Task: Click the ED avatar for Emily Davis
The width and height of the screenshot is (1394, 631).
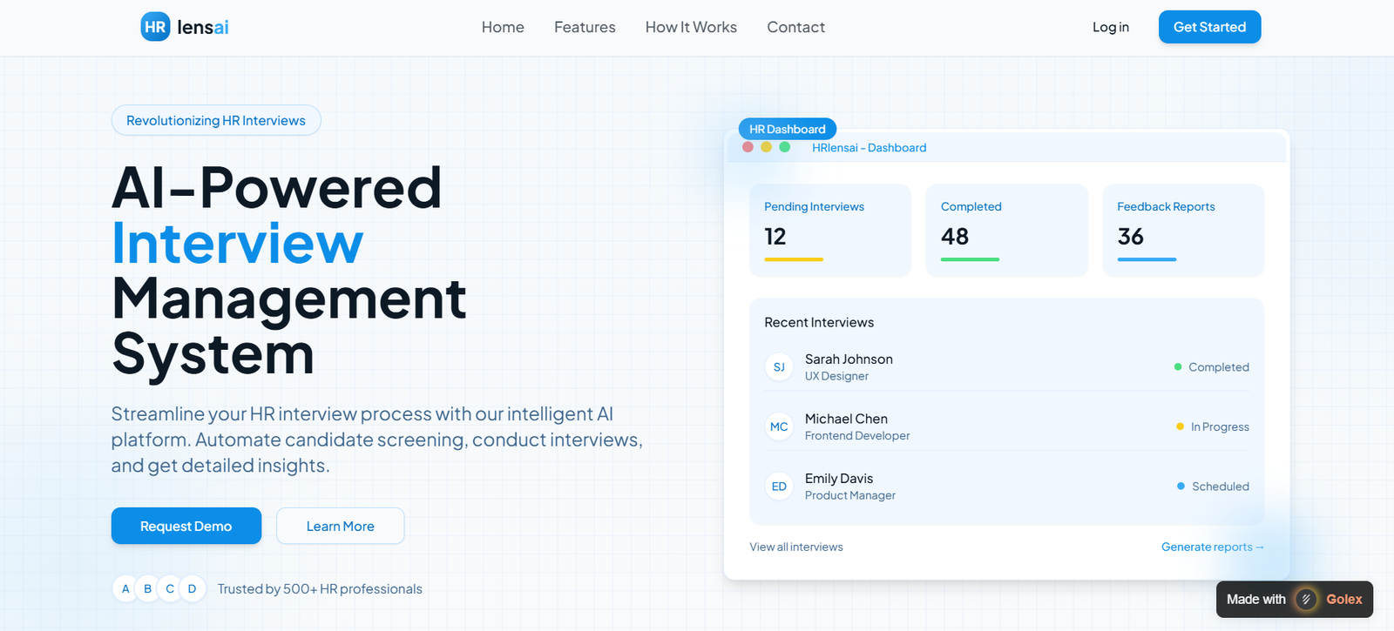Action: [x=779, y=487]
